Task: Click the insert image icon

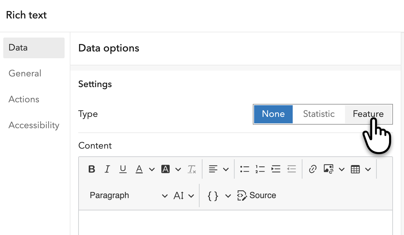Action: tap(329, 169)
